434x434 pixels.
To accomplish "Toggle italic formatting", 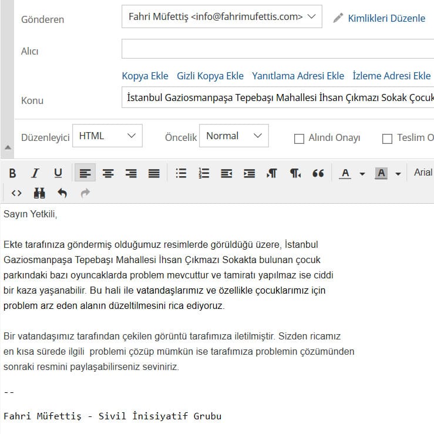I will [x=35, y=173].
